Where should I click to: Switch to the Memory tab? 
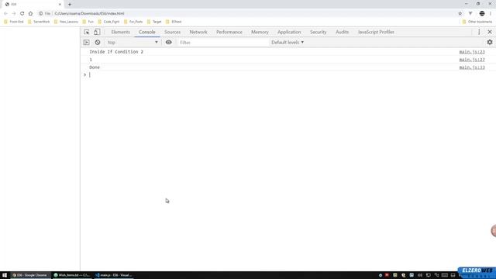[260, 32]
